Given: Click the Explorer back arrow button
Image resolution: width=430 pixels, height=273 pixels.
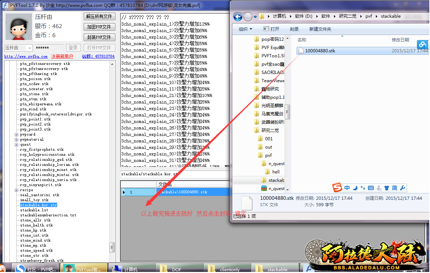Looking at the screenshot, I should [x=238, y=17].
